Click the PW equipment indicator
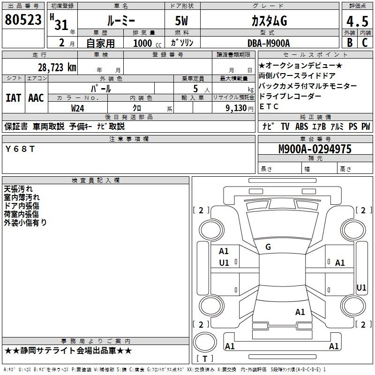This screenshot has height=375, width=375. click(365, 127)
